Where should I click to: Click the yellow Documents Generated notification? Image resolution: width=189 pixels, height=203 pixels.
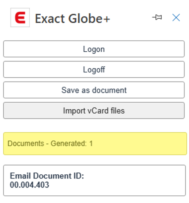[x=95, y=144]
